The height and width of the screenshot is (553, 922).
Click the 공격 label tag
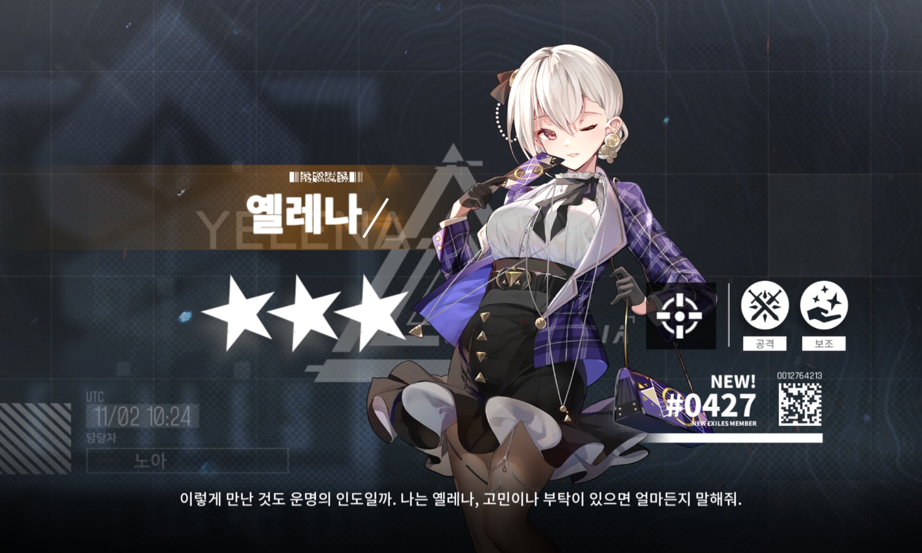click(x=765, y=344)
